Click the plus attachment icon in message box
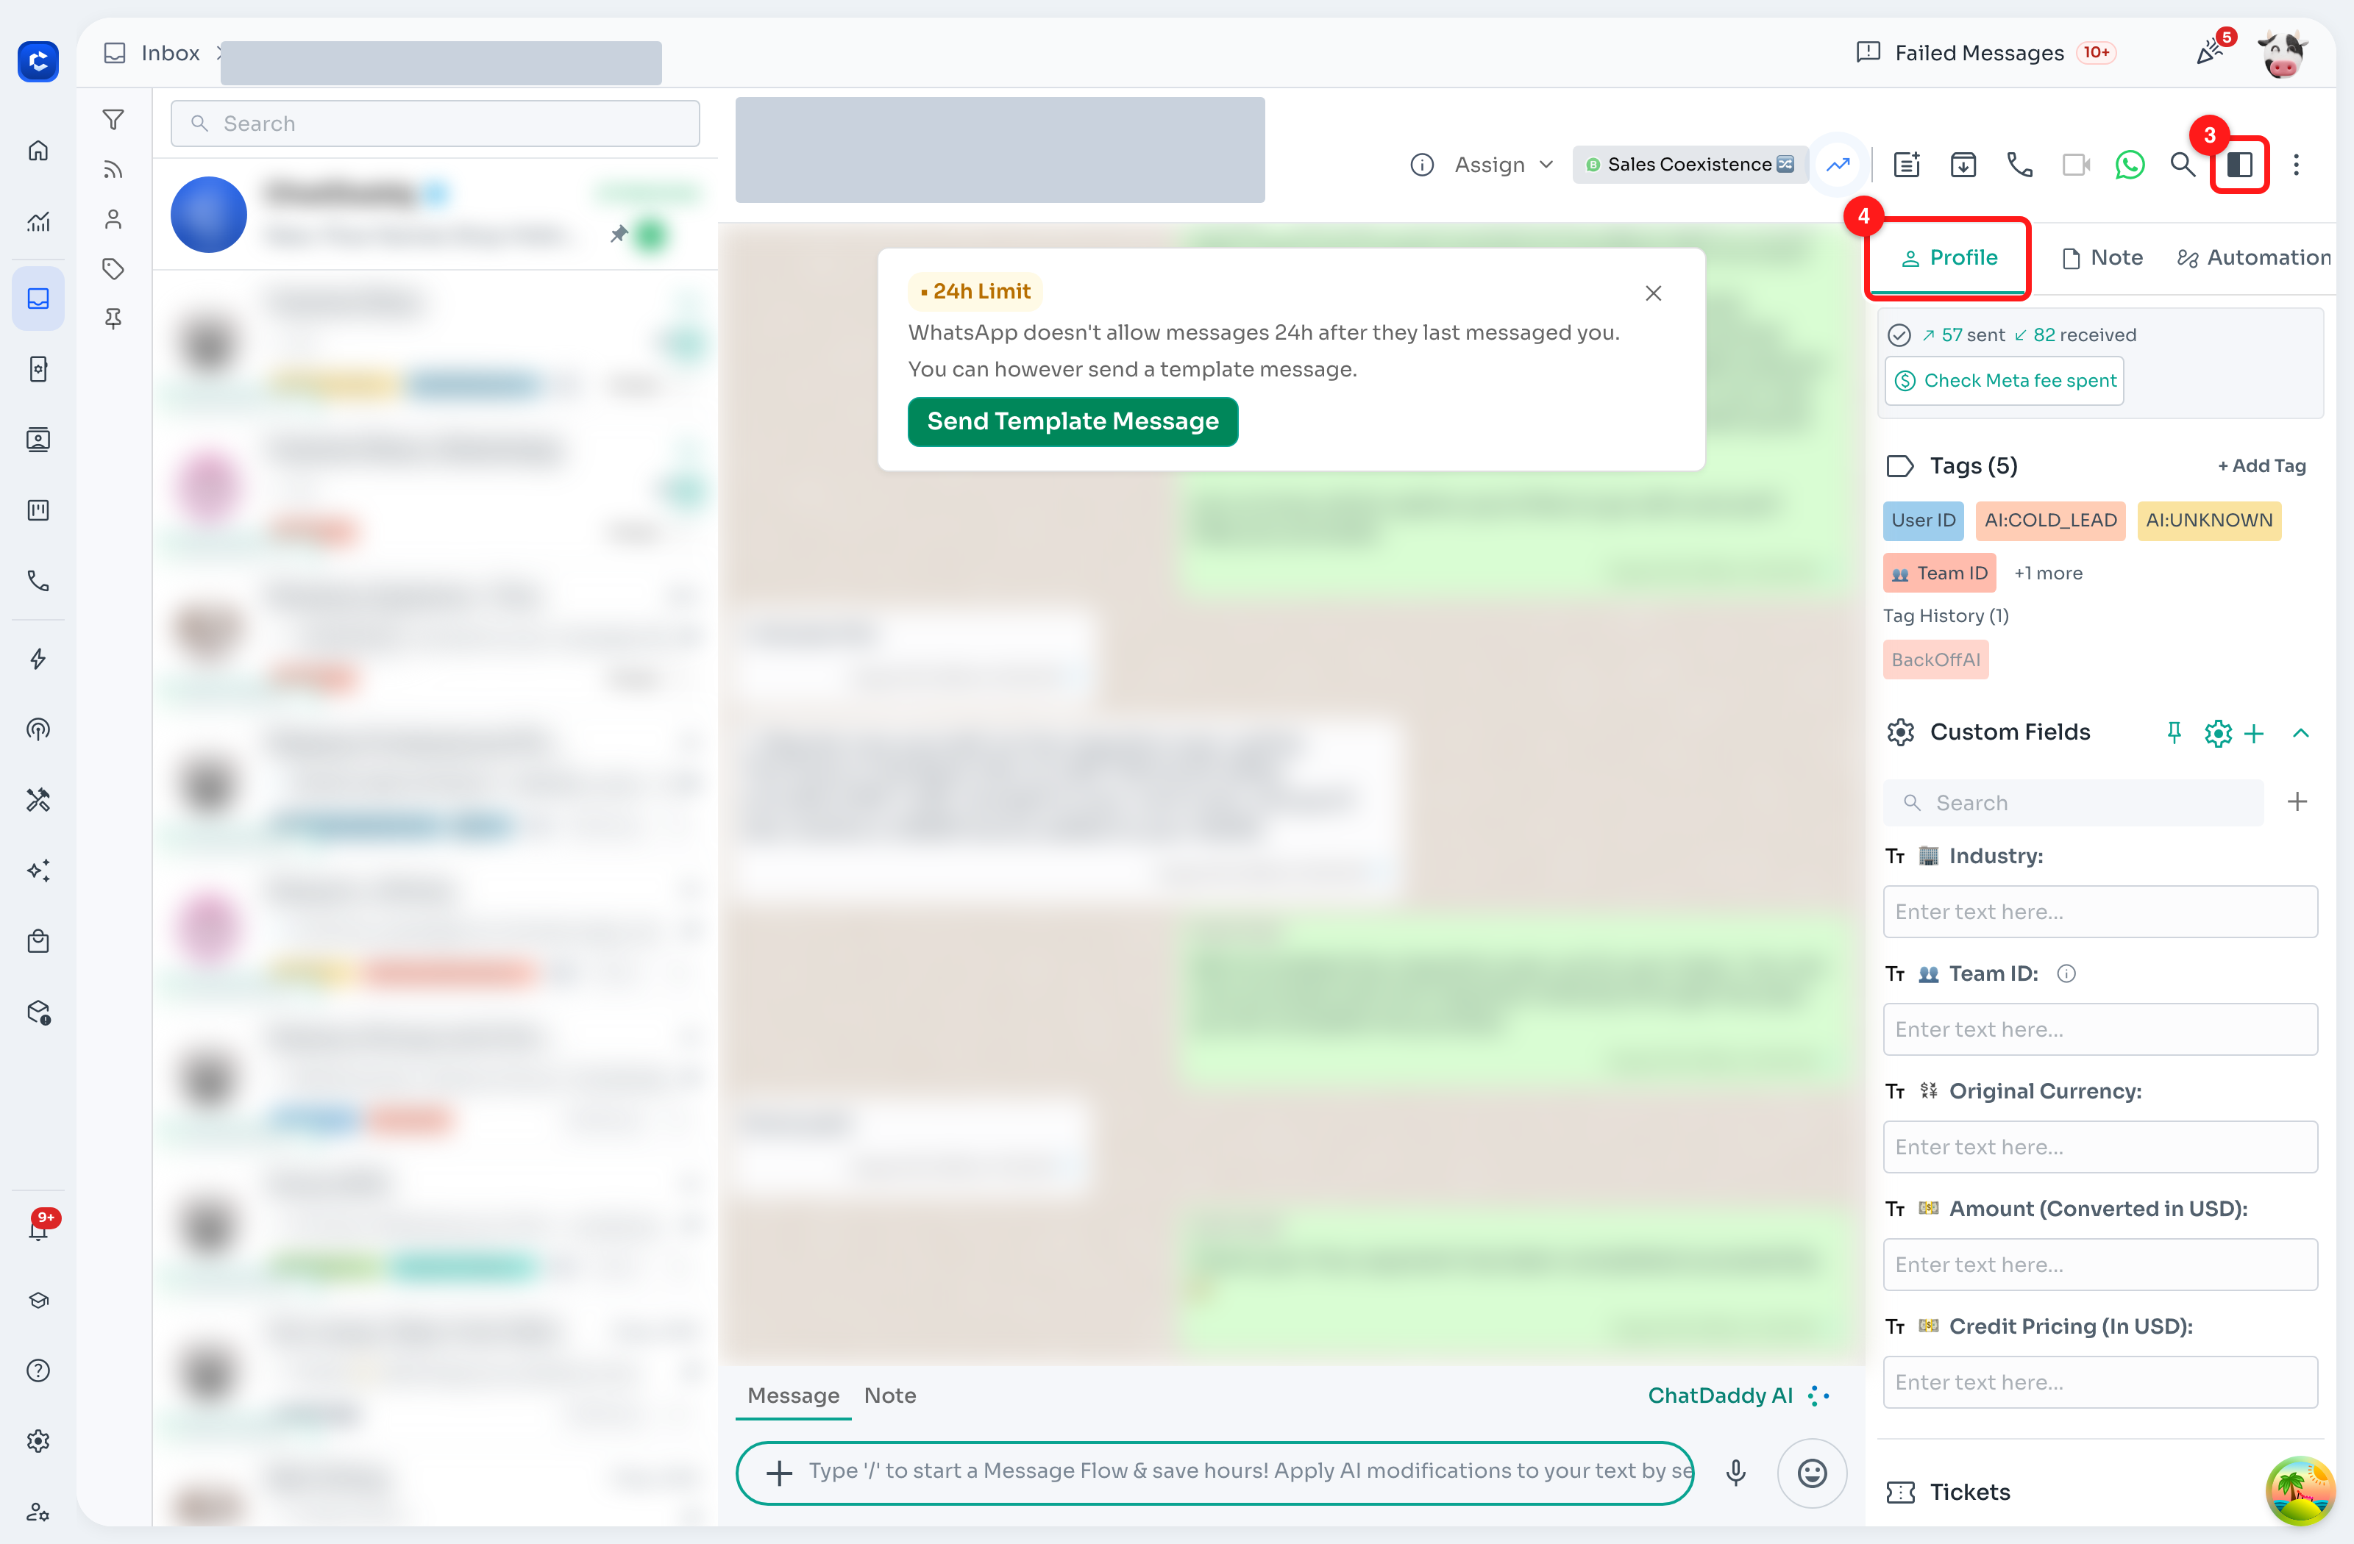This screenshot has width=2354, height=1544. pyautogui.click(x=779, y=1473)
